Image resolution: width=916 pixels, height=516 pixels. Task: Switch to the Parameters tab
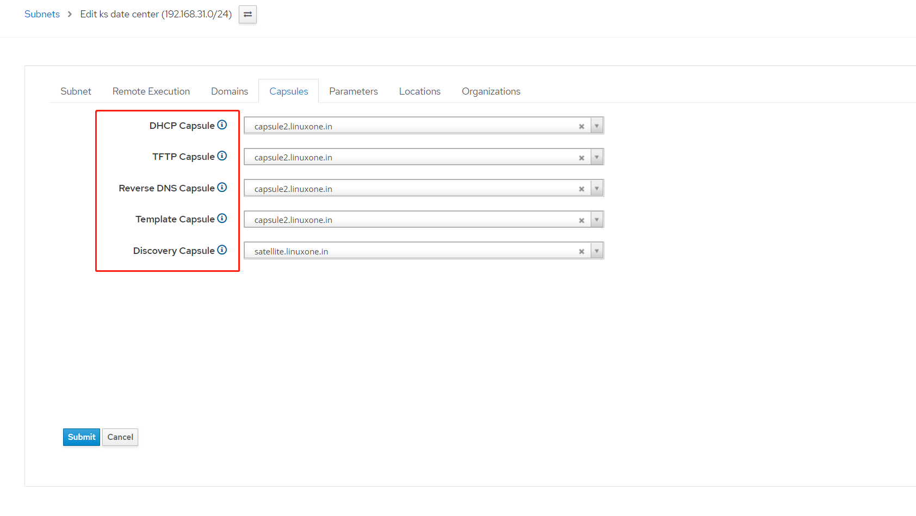[x=354, y=91]
